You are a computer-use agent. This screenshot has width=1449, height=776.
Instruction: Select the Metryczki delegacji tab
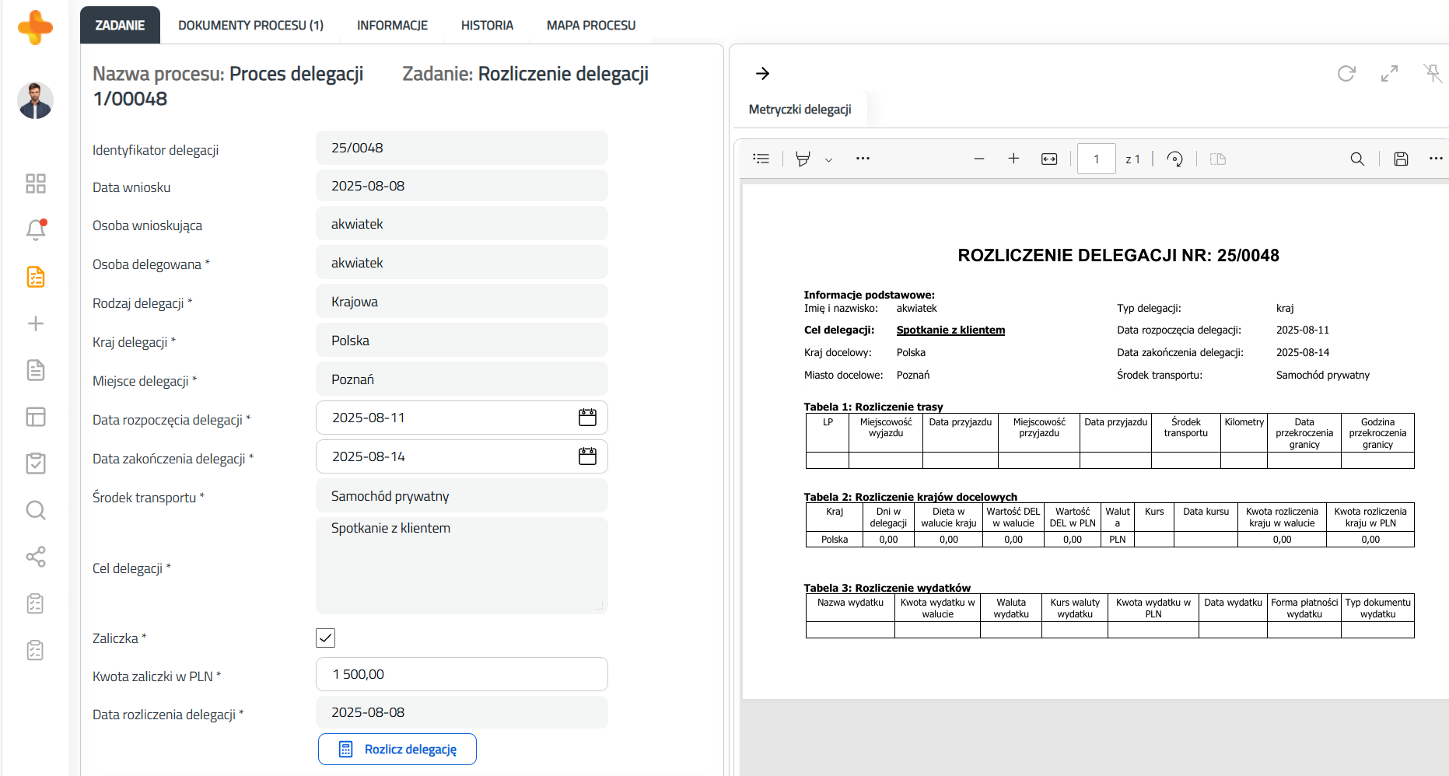click(x=800, y=110)
